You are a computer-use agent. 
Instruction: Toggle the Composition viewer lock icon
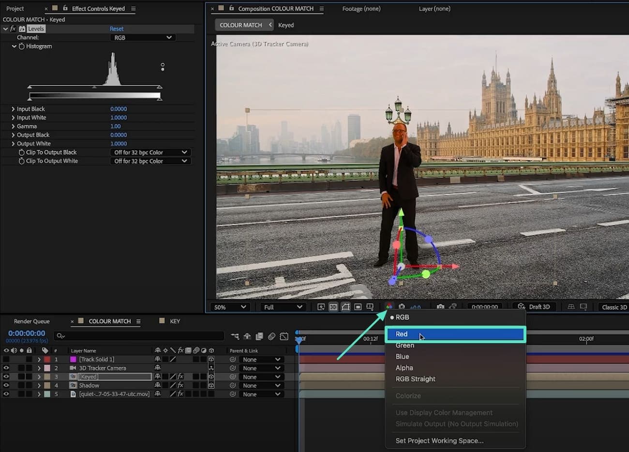[x=232, y=8]
